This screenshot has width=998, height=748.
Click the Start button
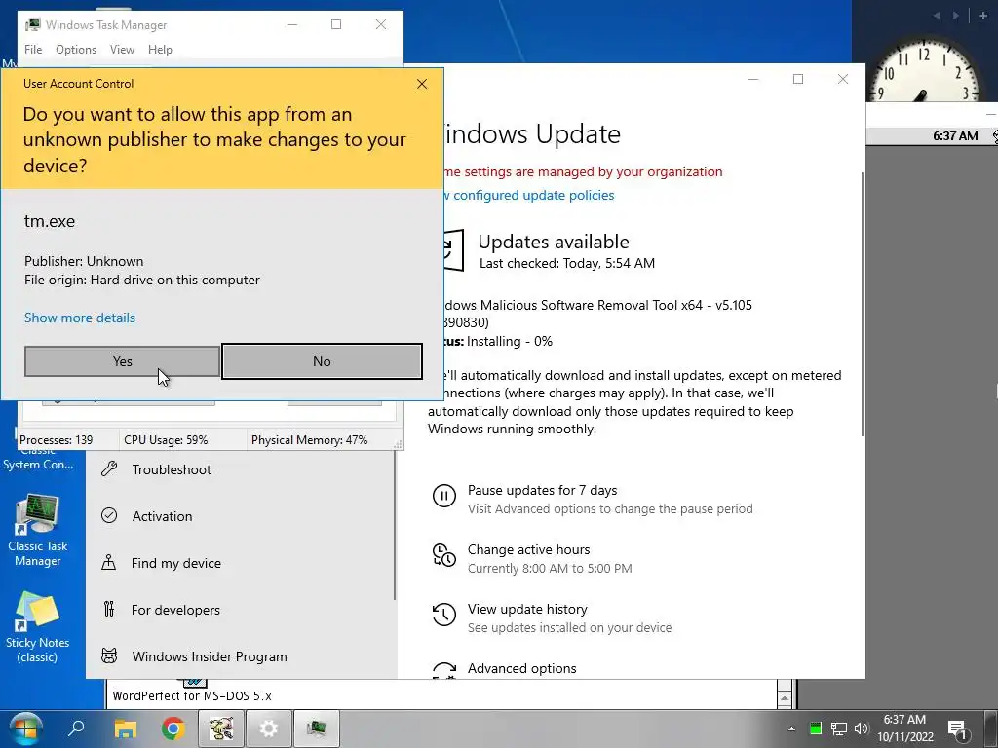(25, 729)
